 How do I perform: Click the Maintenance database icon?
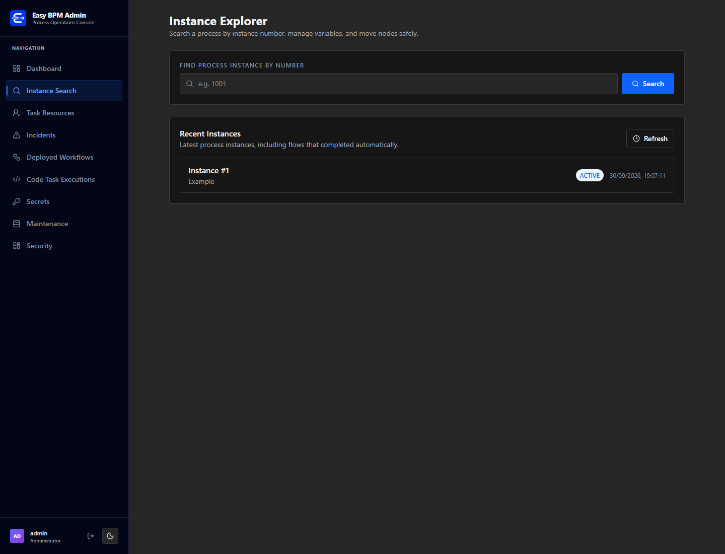click(17, 224)
